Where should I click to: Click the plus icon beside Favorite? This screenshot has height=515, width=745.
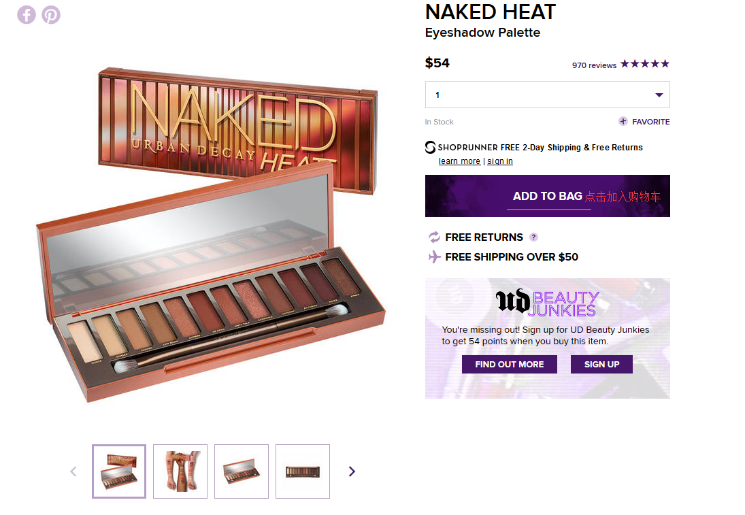(623, 121)
